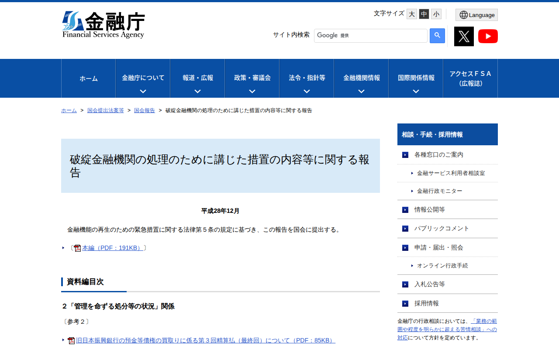Screen dimensions: 559x349
Task: Go to ホーム in the main navigation
Action: (89, 79)
